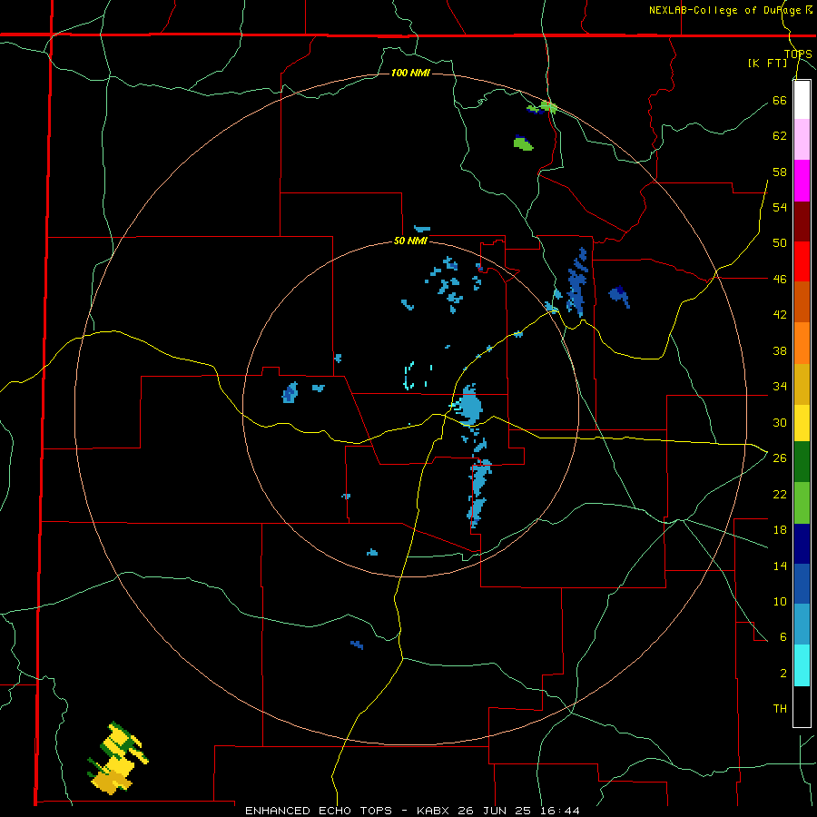
Task: Click the 26 legend scale value
Action: pos(780,458)
